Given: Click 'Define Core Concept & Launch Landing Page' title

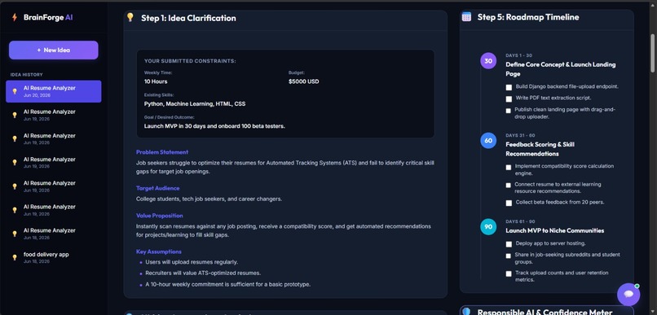Looking at the screenshot, I should pyautogui.click(x=561, y=69).
